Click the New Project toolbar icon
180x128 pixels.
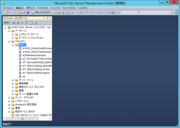[6, 12]
